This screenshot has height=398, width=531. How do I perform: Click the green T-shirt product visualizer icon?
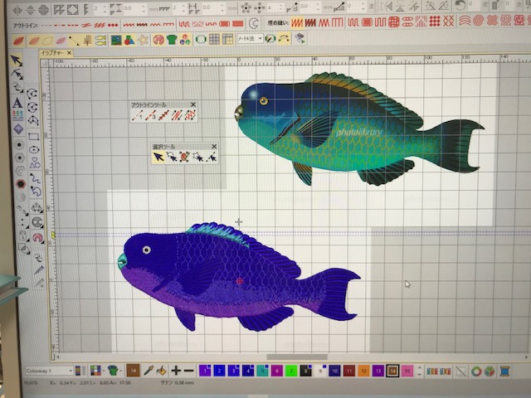172,40
